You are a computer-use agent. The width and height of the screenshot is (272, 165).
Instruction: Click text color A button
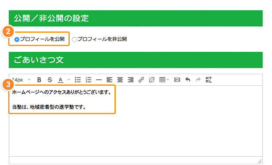tap(60, 80)
